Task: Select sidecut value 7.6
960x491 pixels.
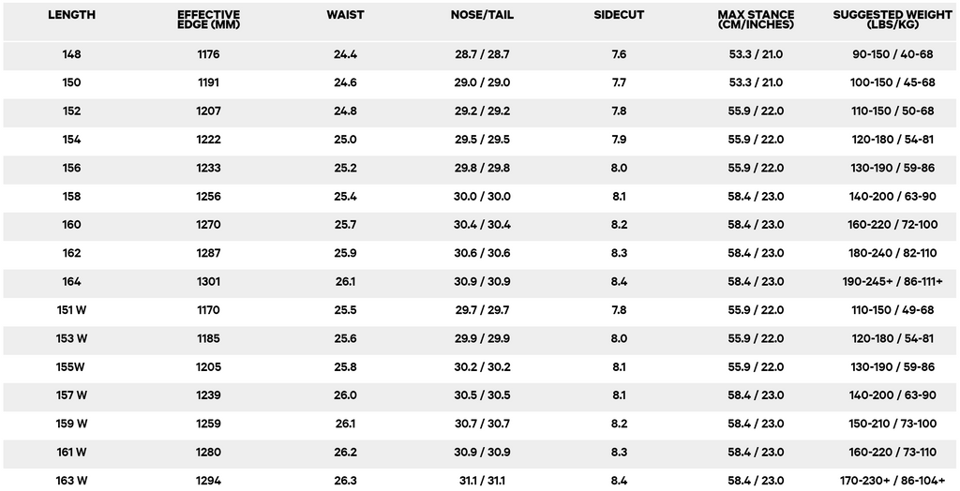Action: coord(619,54)
